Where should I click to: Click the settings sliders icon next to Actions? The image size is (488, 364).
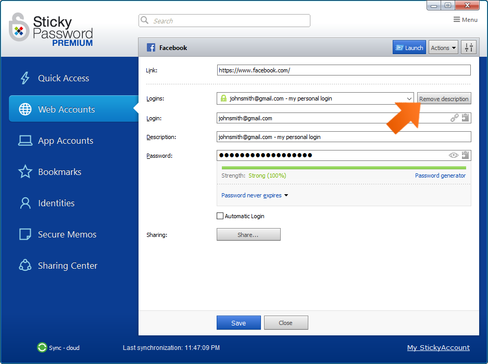pyautogui.click(x=469, y=47)
